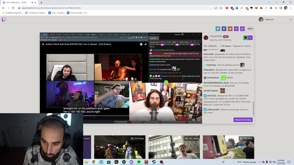294x165 pixels.
Task: Open the clip thumbnail with 274 views
Action: [x=120, y=147]
